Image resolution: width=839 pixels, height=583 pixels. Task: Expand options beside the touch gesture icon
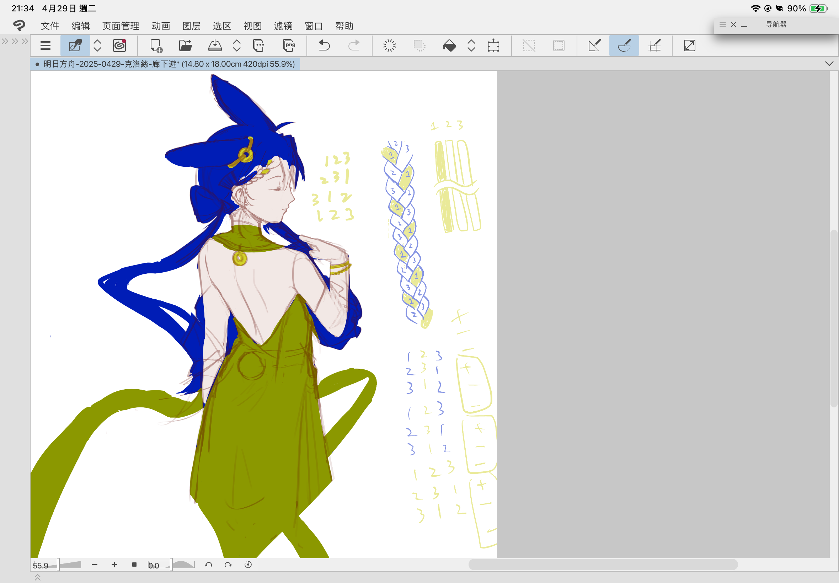click(x=97, y=46)
